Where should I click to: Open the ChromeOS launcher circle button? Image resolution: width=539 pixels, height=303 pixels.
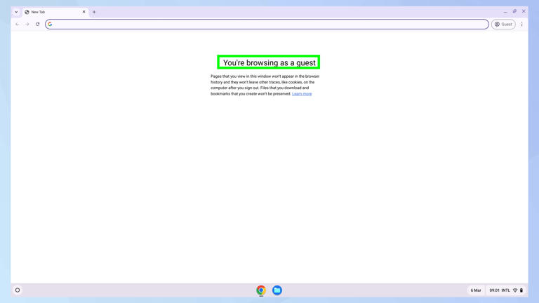(18, 290)
